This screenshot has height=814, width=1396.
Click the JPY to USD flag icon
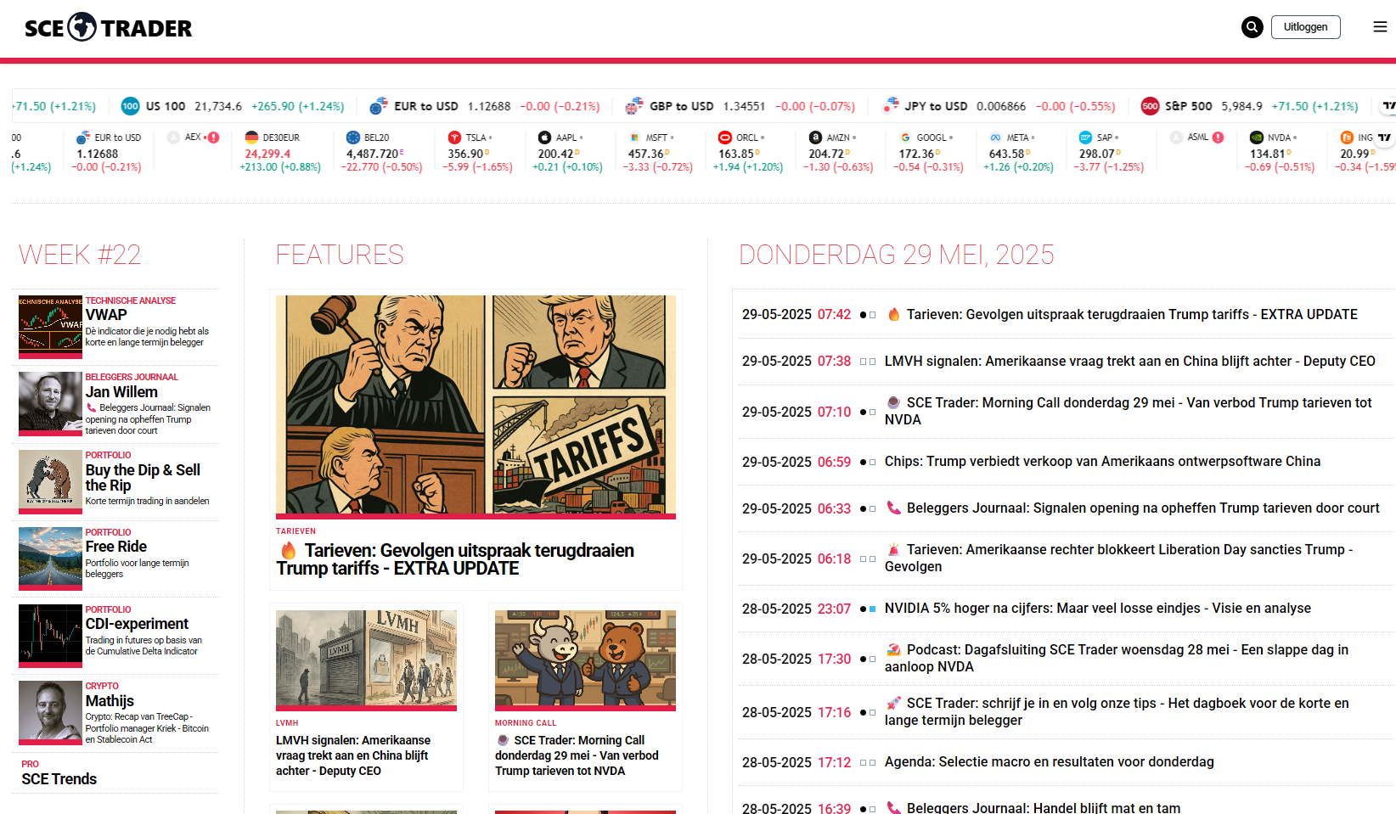(889, 106)
